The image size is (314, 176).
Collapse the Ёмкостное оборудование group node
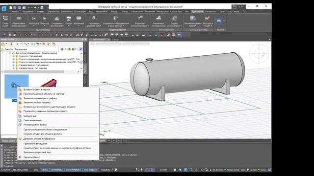(10, 53)
